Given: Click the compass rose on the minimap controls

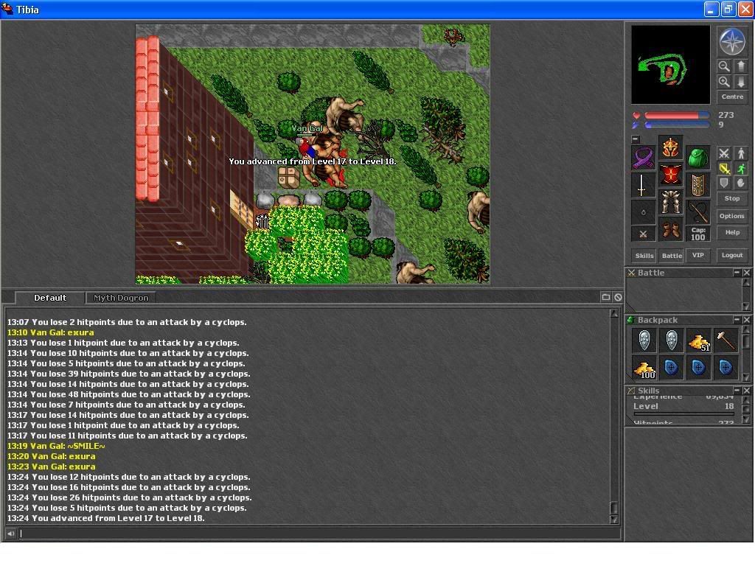Looking at the screenshot, I should 732,41.
